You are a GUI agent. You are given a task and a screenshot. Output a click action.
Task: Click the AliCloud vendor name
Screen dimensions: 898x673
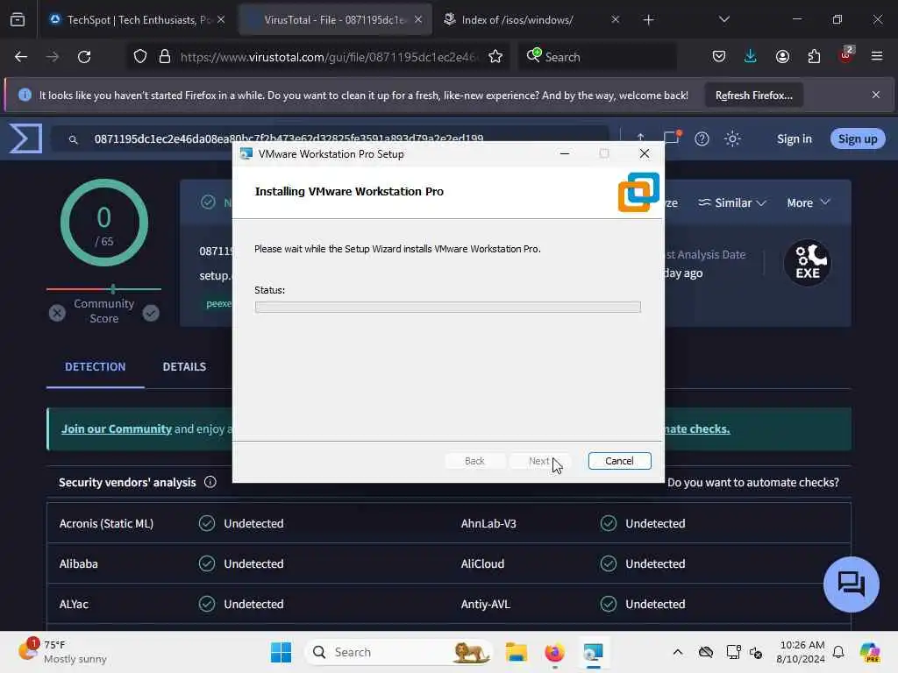coord(482,563)
